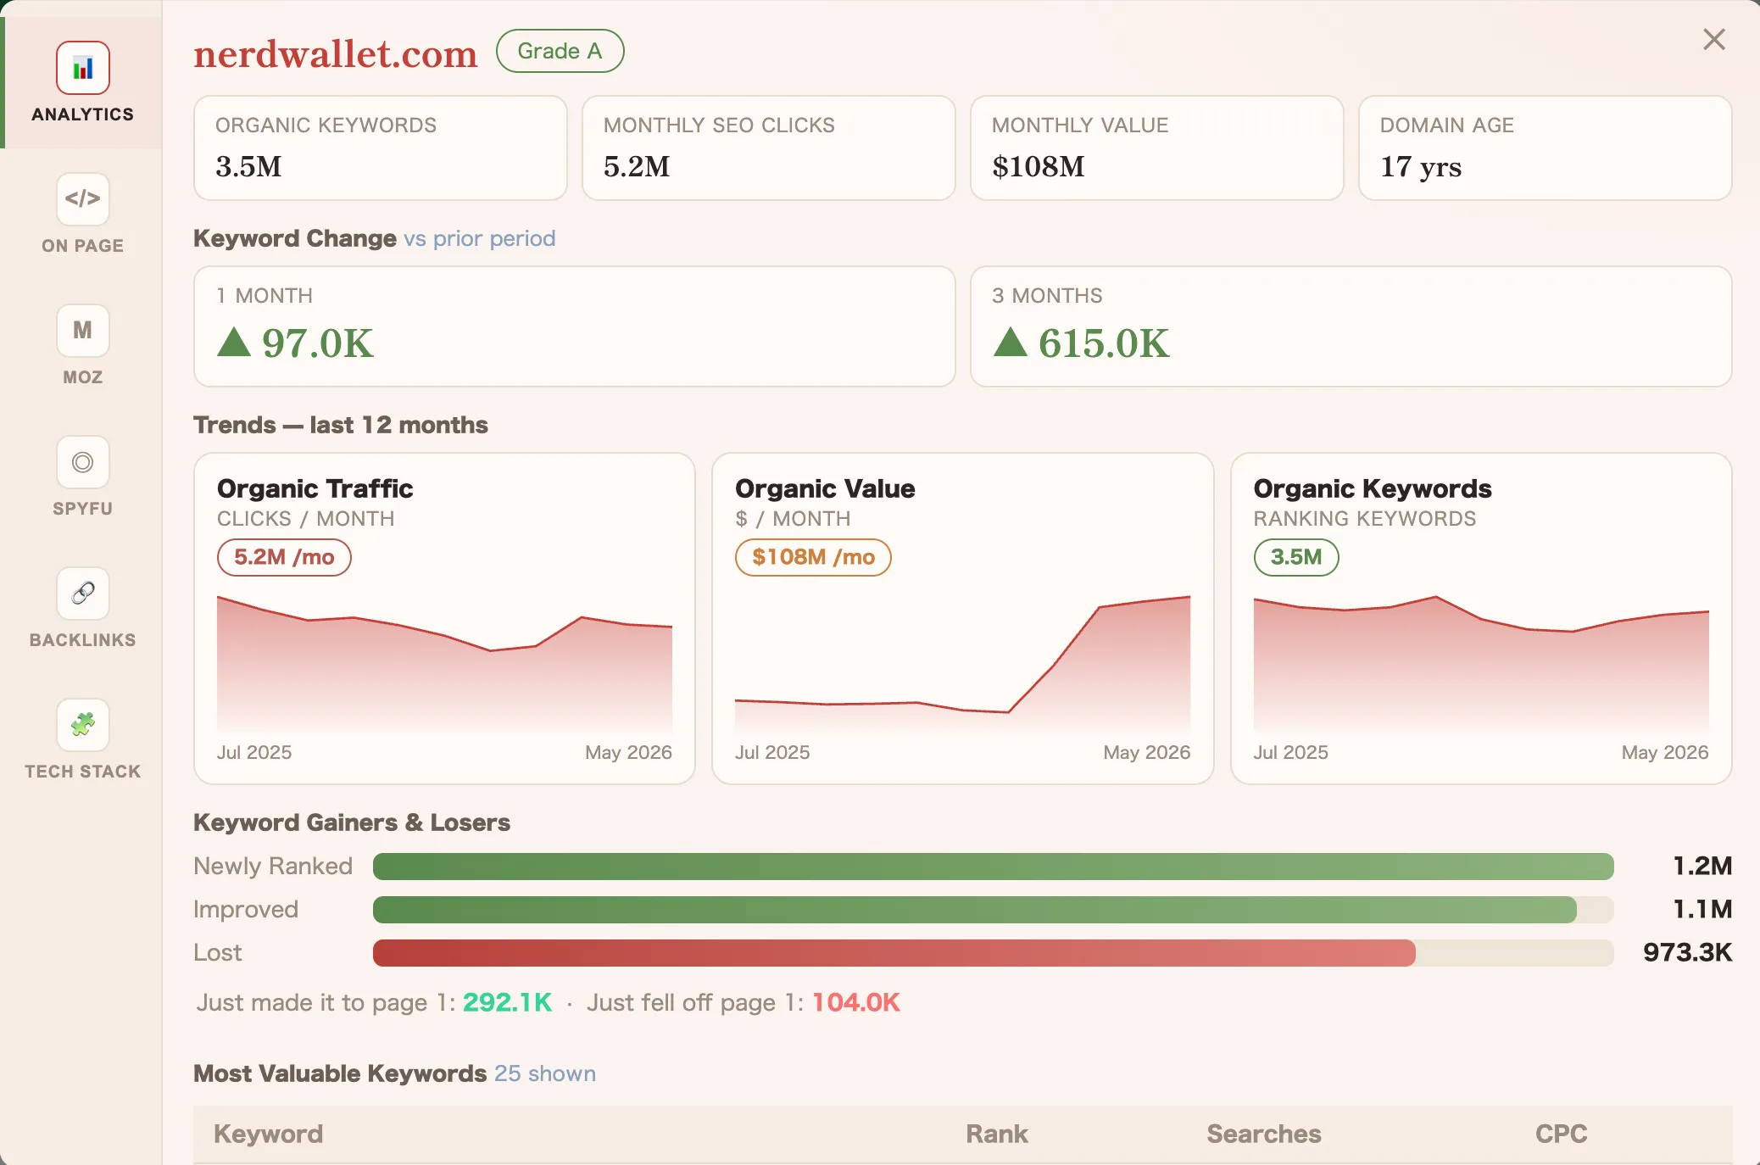This screenshot has width=1760, height=1165.
Task: Click the Improved progress bar
Action: coord(993,910)
